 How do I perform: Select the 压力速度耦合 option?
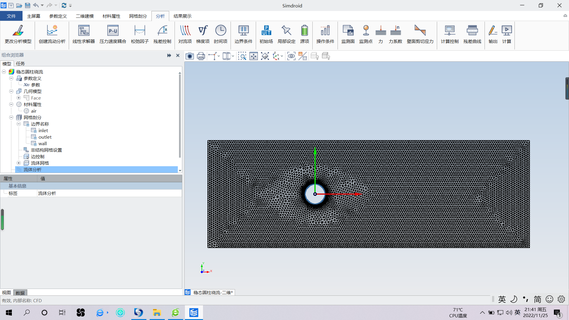[x=113, y=34]
